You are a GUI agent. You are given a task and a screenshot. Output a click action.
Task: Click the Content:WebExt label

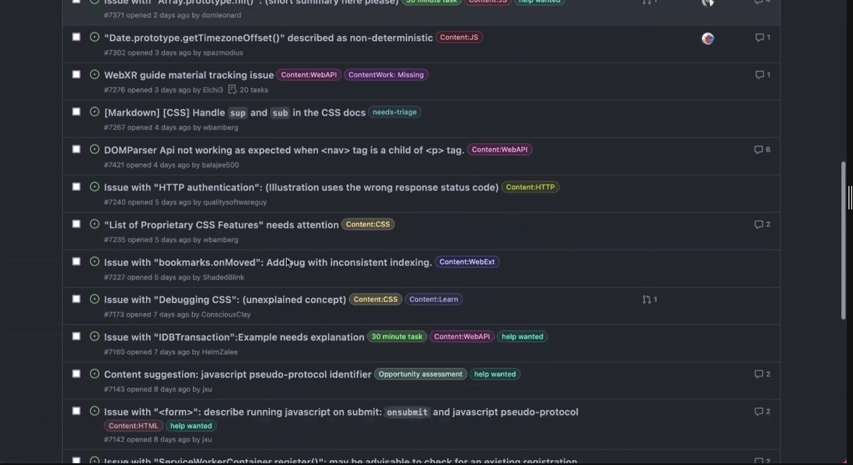(x=467, y=262)
